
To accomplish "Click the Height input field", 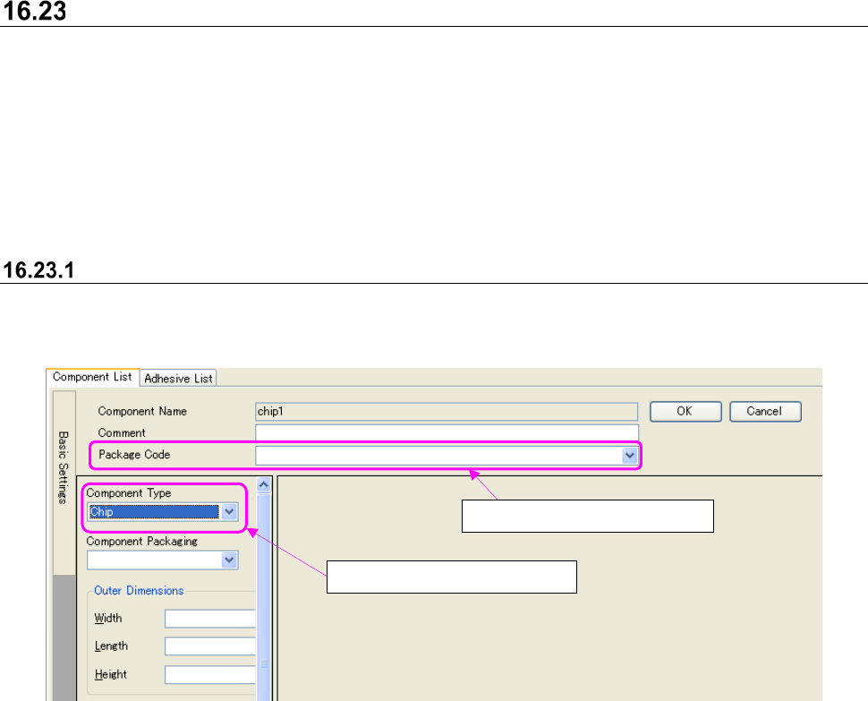I will click(210, 674).
